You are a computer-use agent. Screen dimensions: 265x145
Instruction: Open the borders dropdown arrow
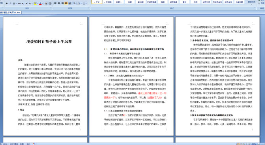(x=86, y=4)
